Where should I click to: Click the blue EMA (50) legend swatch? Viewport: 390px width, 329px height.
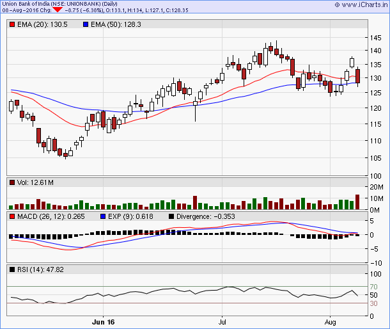point(86,24)
